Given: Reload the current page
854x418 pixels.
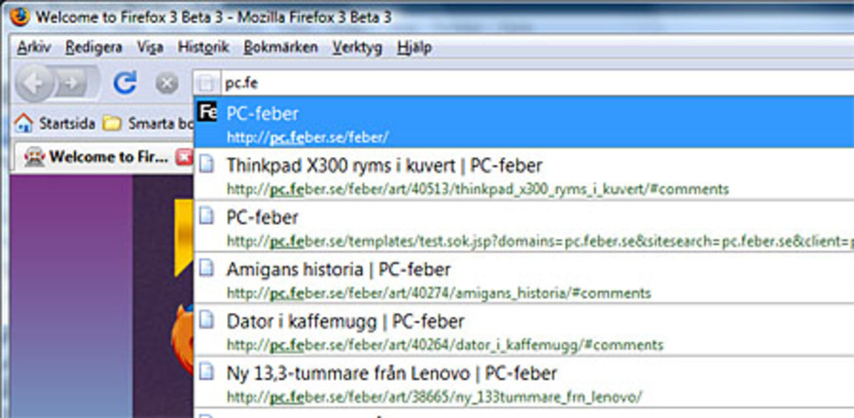Looking at the screenshot, I should click(x=125, y=81).
